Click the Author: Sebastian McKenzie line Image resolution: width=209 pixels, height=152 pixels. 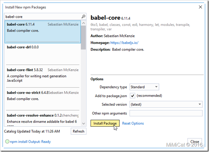pos(113,36)
